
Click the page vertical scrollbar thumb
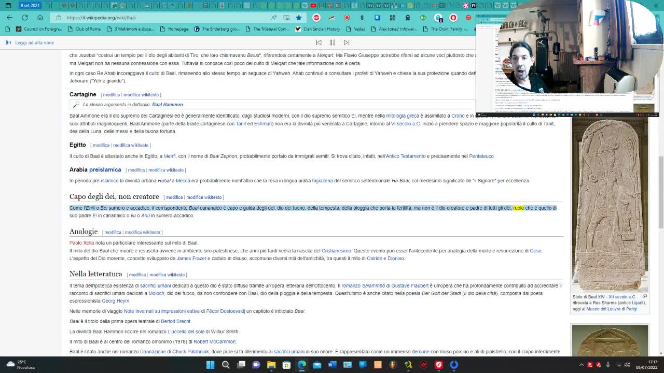pos(660,191)
